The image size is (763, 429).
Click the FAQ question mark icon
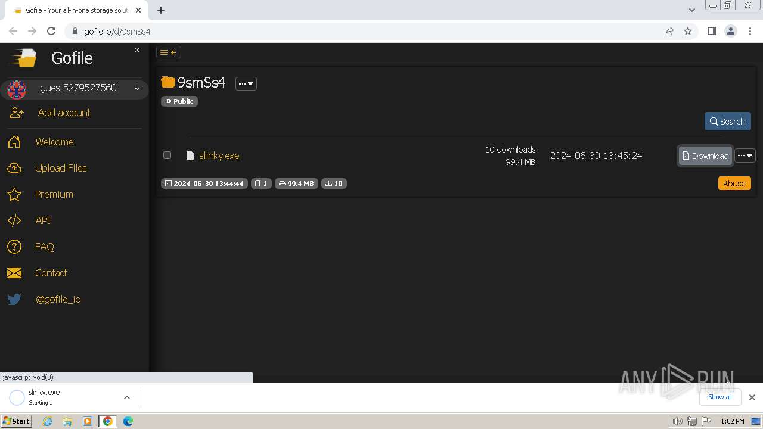pos(14,247)
